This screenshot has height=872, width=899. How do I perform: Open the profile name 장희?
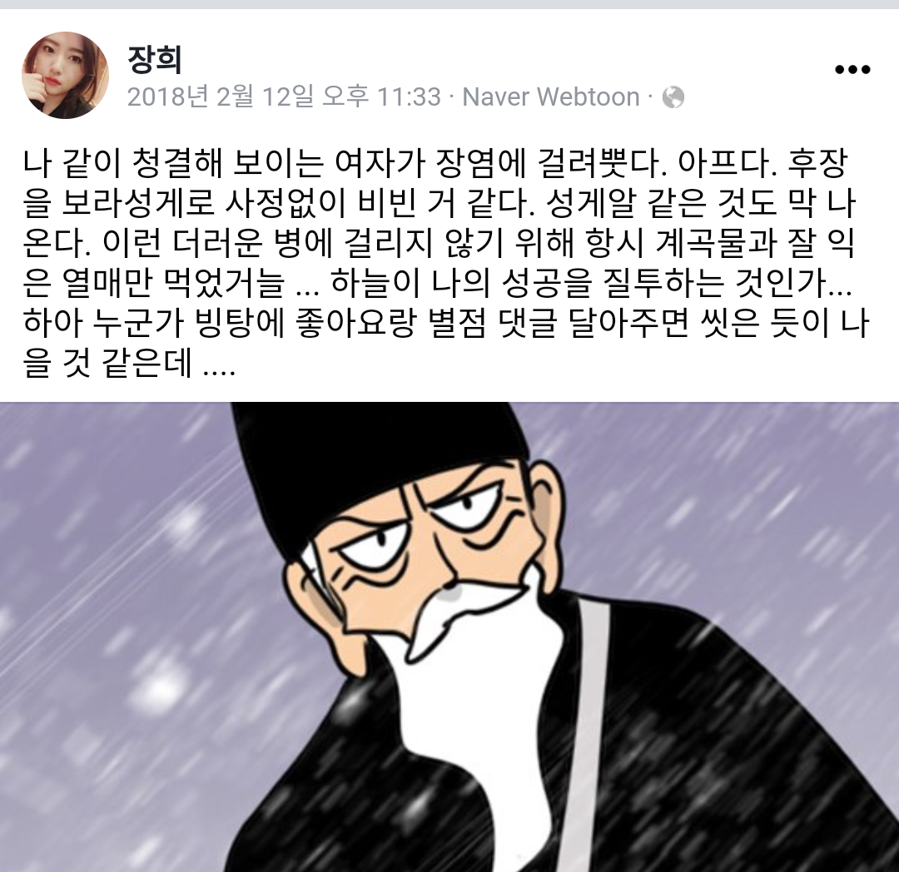tap(154, 60)
